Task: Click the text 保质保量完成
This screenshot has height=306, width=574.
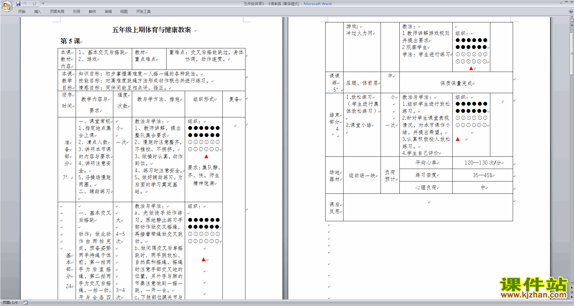Action: tap(456, 83)
